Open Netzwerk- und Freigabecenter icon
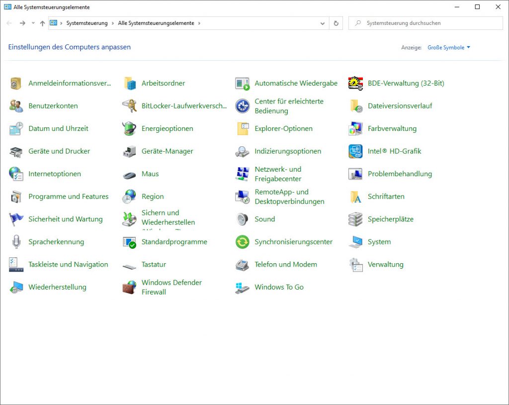509x405 pixels. pos(243,174)
